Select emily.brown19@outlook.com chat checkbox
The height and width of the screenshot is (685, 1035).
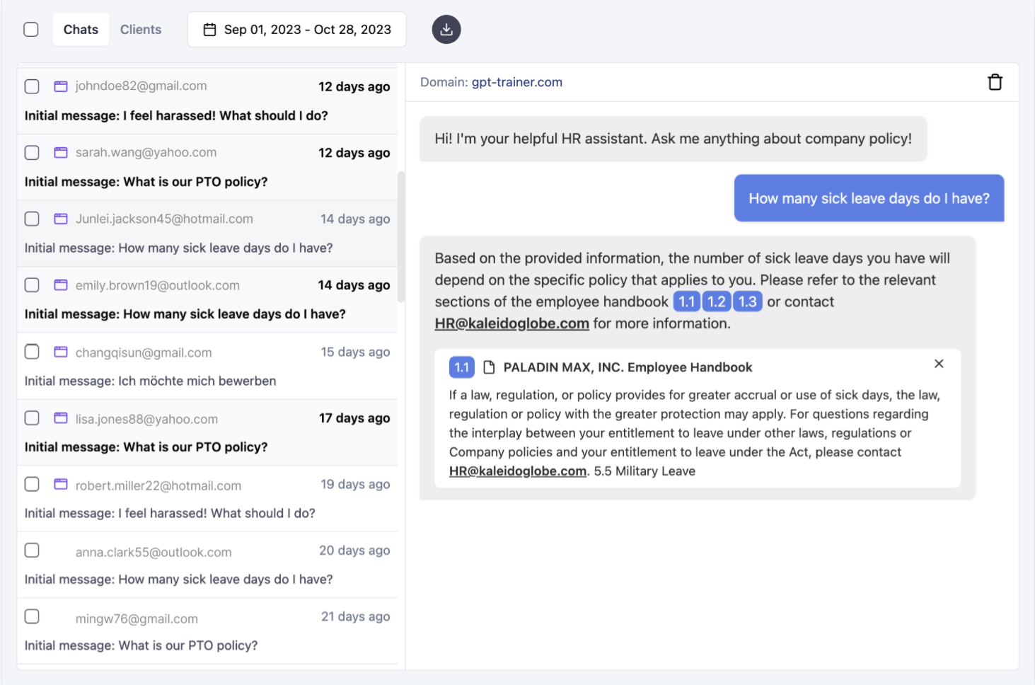pos(32,285)
